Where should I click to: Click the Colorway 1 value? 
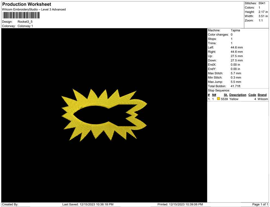pyautogui.click(x=25, y=26)
